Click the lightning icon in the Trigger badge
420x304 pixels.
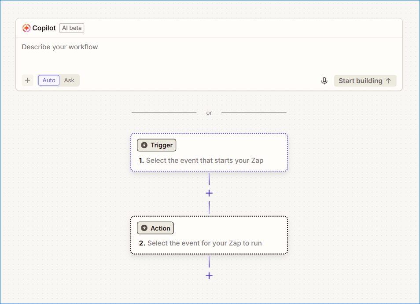point(144,145)
